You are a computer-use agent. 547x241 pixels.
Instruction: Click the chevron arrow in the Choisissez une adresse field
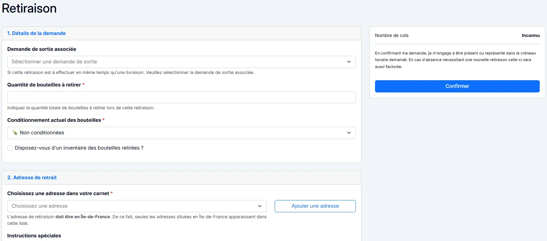(x=260, y=206)
